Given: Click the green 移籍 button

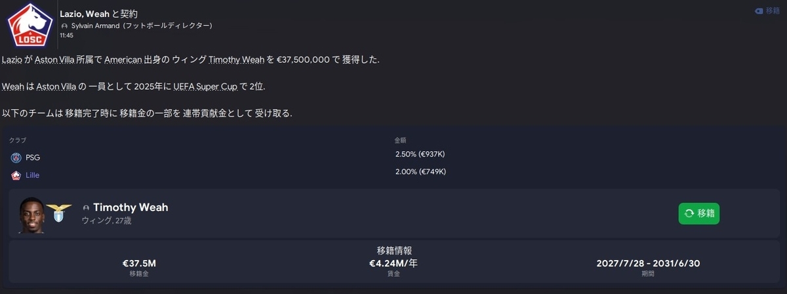Looking at the screenshot, I should [x=699, y=213].
